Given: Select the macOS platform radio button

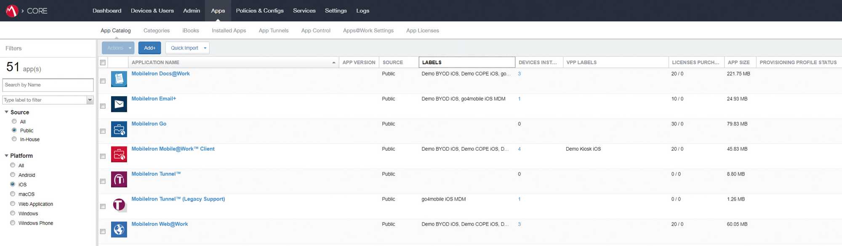Looking at the screenshot, I should tap(13, 194).
